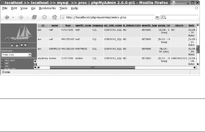Open the SQL query window icon in sidebar

[x=17, y=45]
